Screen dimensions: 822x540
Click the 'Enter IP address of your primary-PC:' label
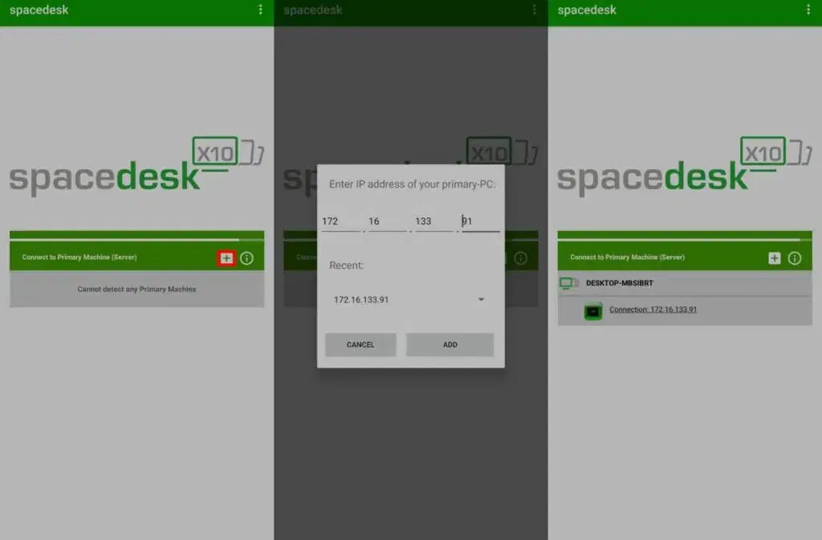click(412, 185)
